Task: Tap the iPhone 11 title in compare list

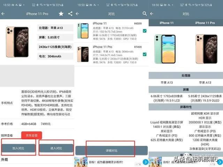Action: click(100, 23)
